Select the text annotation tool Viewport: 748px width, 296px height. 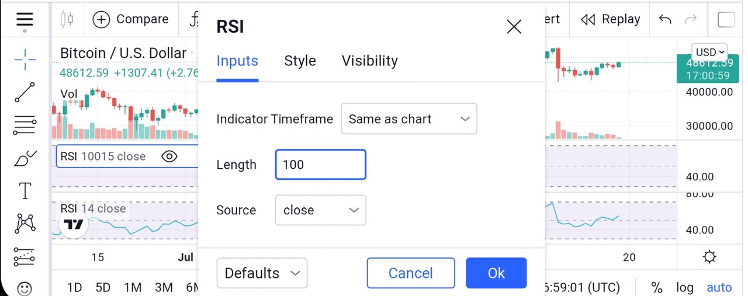tap(25, 190)
